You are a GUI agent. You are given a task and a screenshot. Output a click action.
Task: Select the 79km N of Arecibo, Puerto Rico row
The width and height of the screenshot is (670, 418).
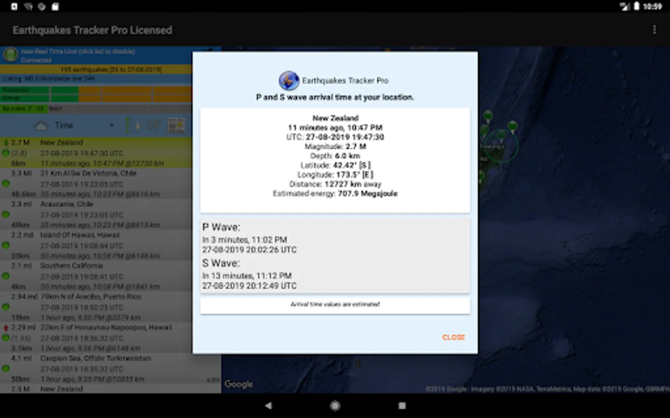96,307
